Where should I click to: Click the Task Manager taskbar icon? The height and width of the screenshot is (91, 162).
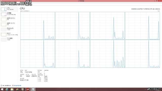tap(33, 89)
